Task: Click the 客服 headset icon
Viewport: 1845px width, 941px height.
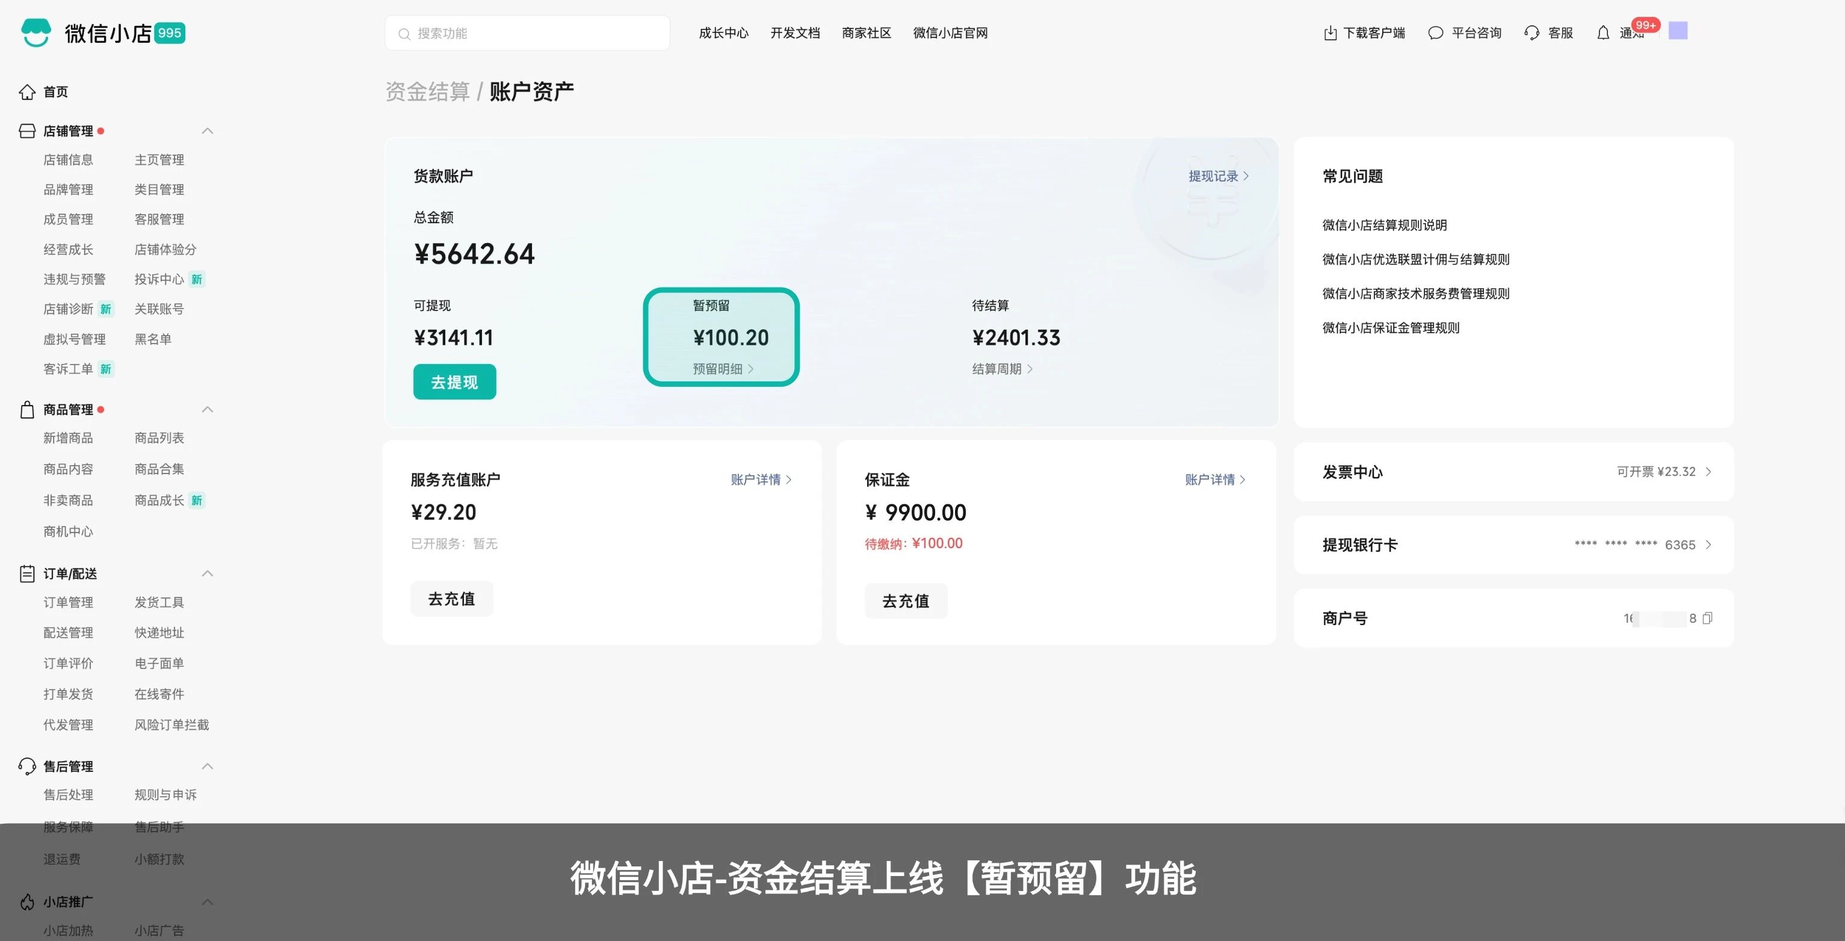Action: tap(1532, 33)
